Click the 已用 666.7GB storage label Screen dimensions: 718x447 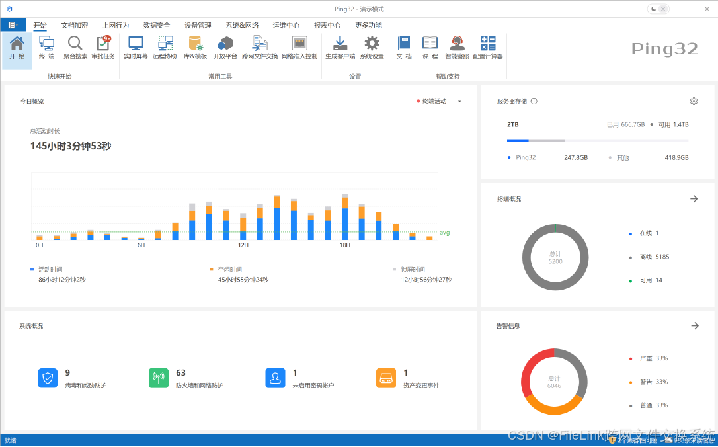pyautogui.click(x=625, y=124)
